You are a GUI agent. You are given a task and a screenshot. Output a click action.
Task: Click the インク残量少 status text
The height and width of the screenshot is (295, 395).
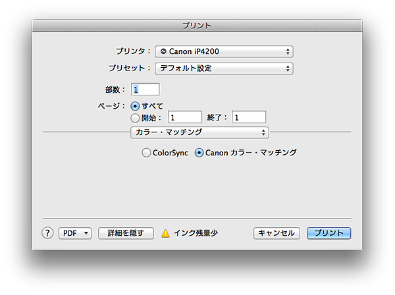pos(196,233)
